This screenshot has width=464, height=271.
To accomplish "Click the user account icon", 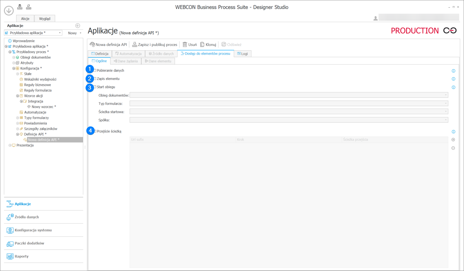I will click(376, 18).
